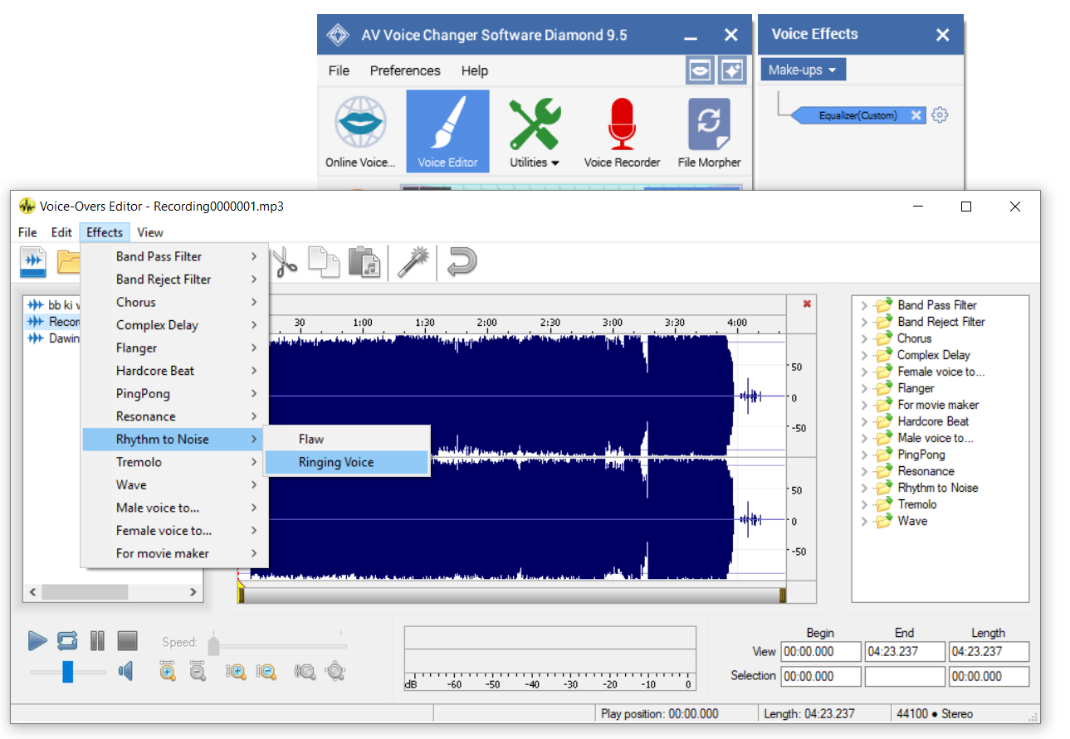Mute audio with the speaker icon
Viewport: 1070px width, 739px height.
coord(125,671)
